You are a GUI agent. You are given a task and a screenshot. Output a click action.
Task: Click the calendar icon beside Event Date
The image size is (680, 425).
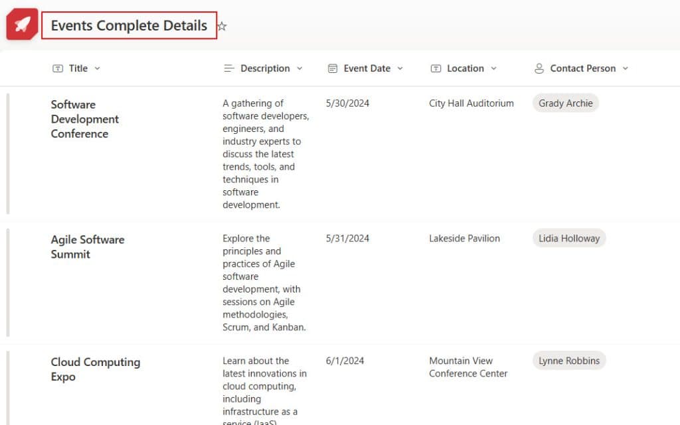(331, 68)
